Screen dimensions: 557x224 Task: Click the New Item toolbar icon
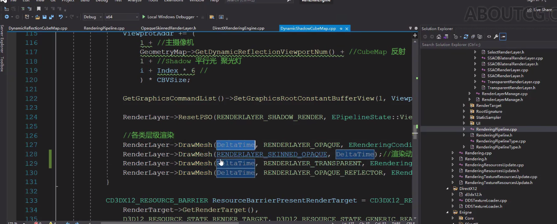(27, 17)
